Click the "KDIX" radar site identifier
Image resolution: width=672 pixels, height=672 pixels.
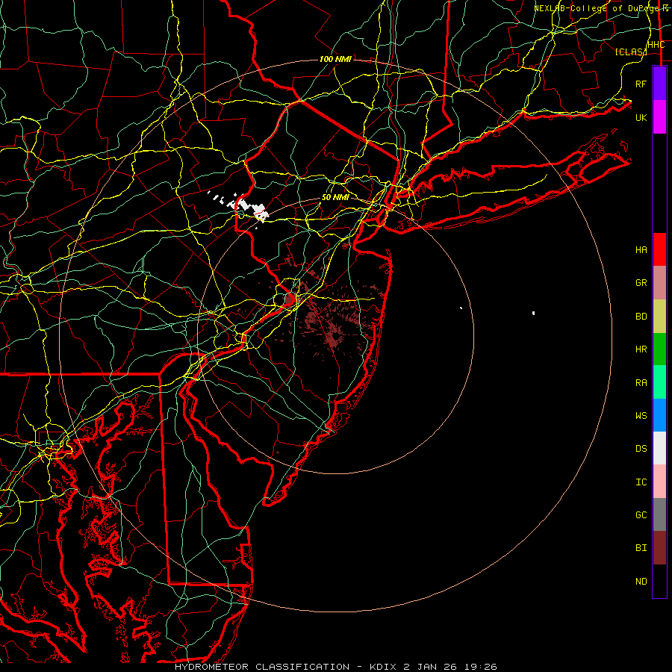point(383,667)
